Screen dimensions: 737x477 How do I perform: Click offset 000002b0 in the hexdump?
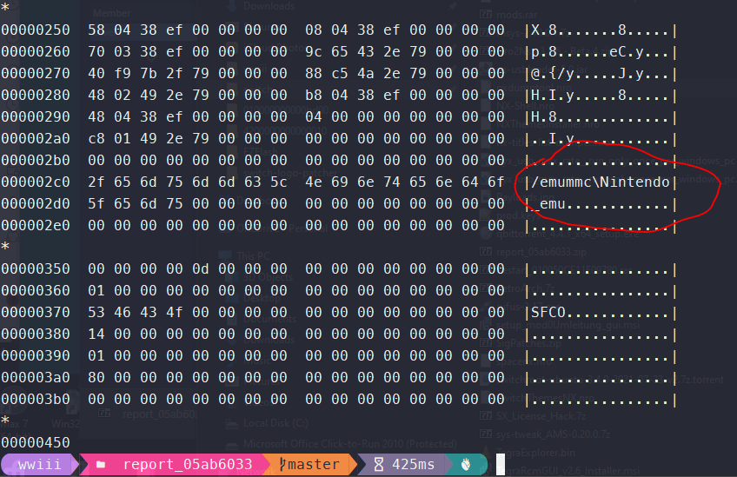pyautogui.click(x=36, y=160)
